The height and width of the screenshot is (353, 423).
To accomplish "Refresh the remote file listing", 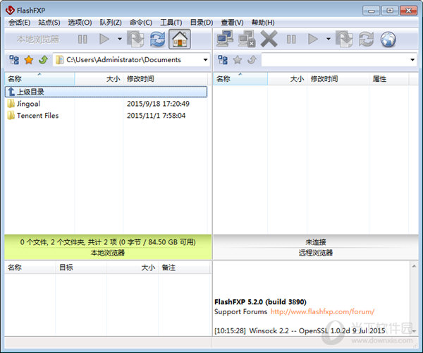I will click(x=366, y=39).
